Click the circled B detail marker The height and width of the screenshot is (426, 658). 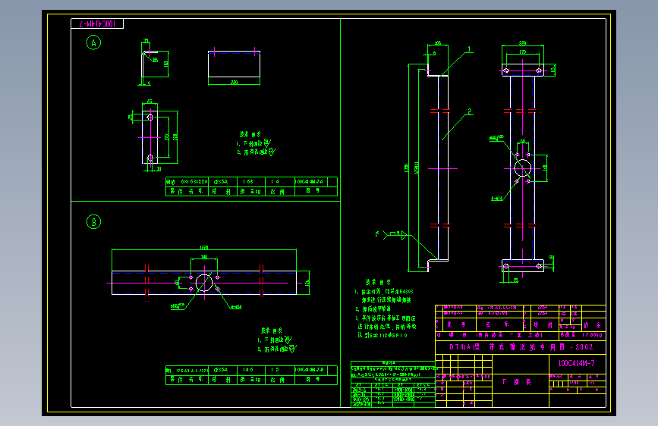(x=93, y=222)
